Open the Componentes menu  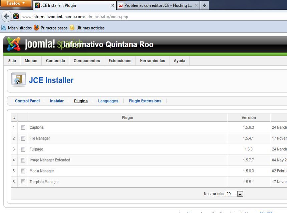click(87, 61)
